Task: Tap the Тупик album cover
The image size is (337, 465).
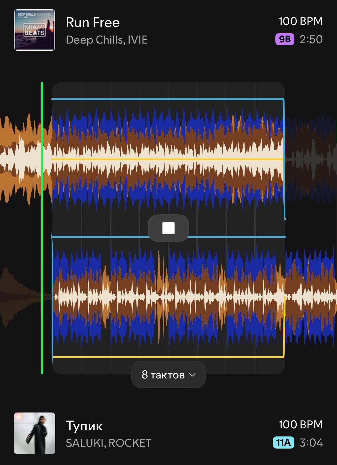Action: 35,433
